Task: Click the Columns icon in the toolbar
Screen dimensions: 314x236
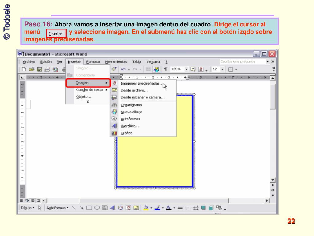Action: [x=148, y=69]
